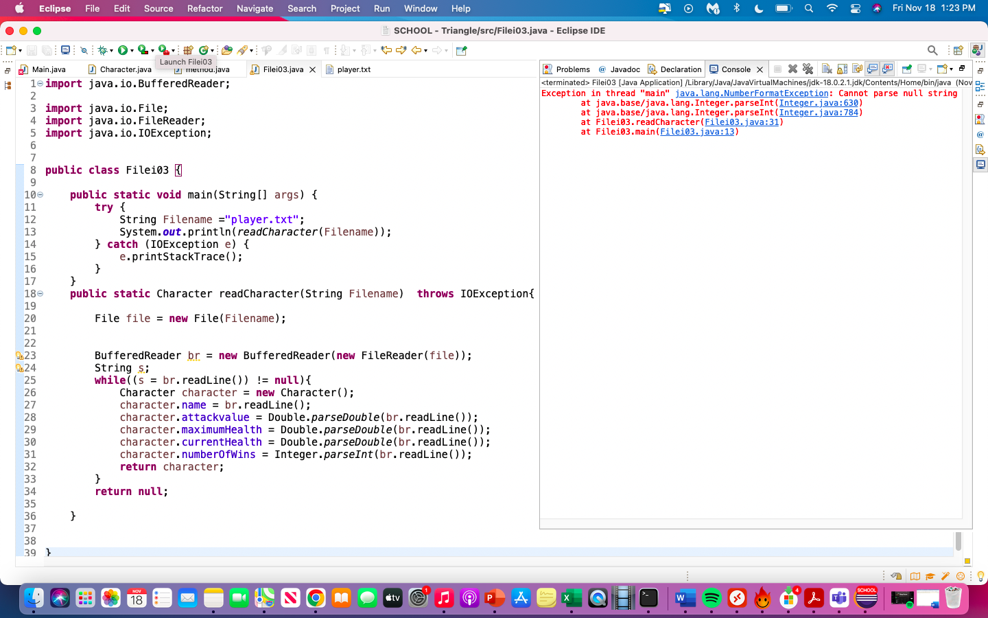
Task: Maximize the Console view
Action: [x=962, y=68]
